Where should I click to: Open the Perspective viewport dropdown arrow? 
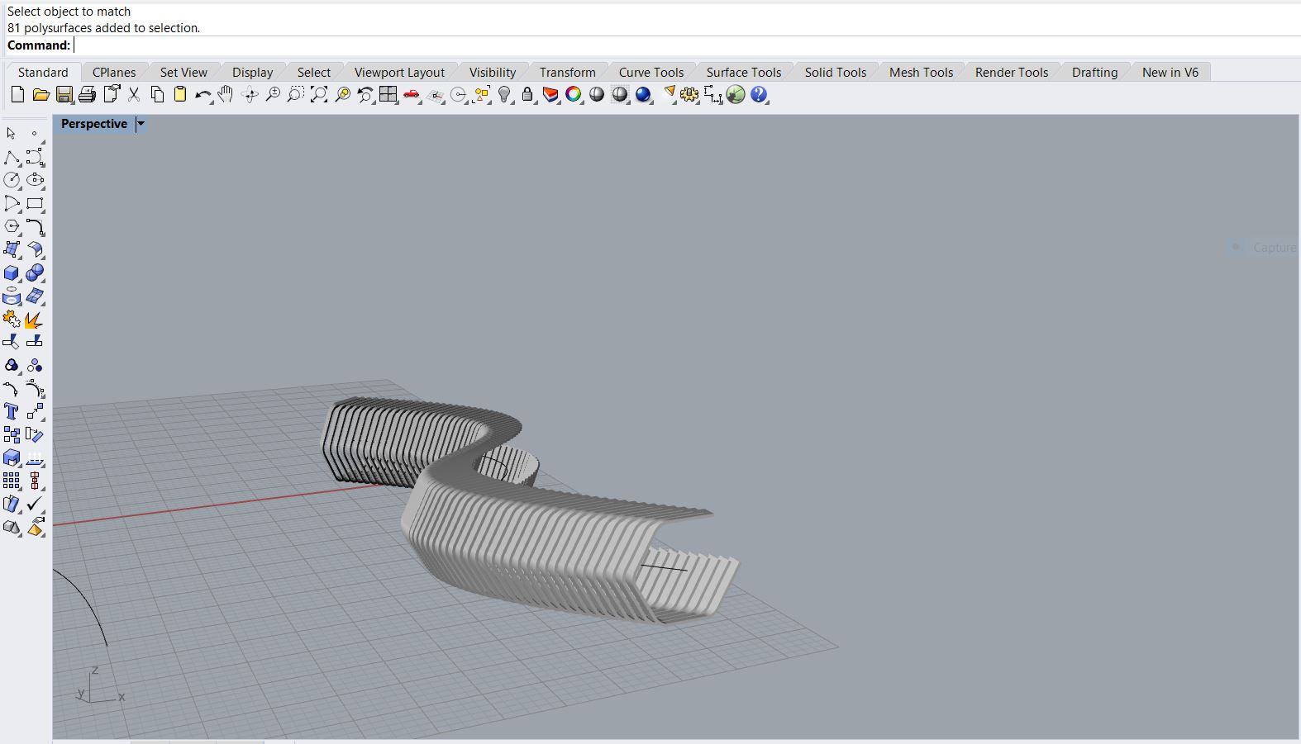(141, 124)
